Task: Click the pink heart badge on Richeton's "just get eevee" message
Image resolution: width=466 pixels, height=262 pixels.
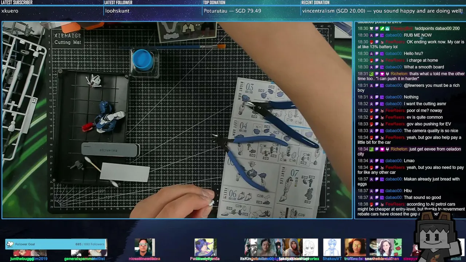Action: (382, 149)
